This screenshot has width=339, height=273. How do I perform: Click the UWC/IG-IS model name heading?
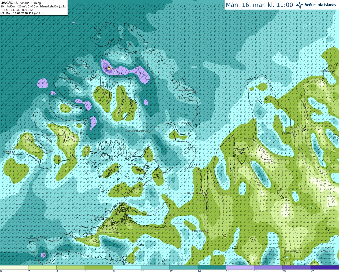coord(9,3)
